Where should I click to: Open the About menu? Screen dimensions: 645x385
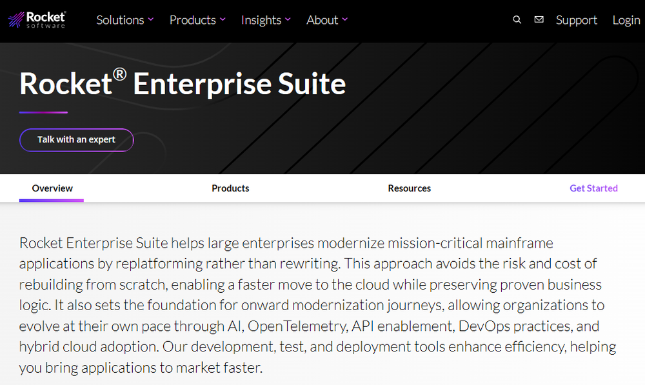(x=323, y=19)
